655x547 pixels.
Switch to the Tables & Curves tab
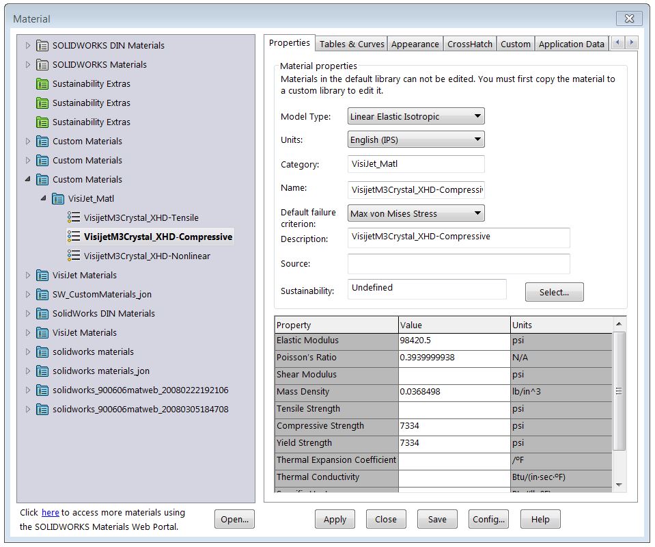tap(352, 44)
